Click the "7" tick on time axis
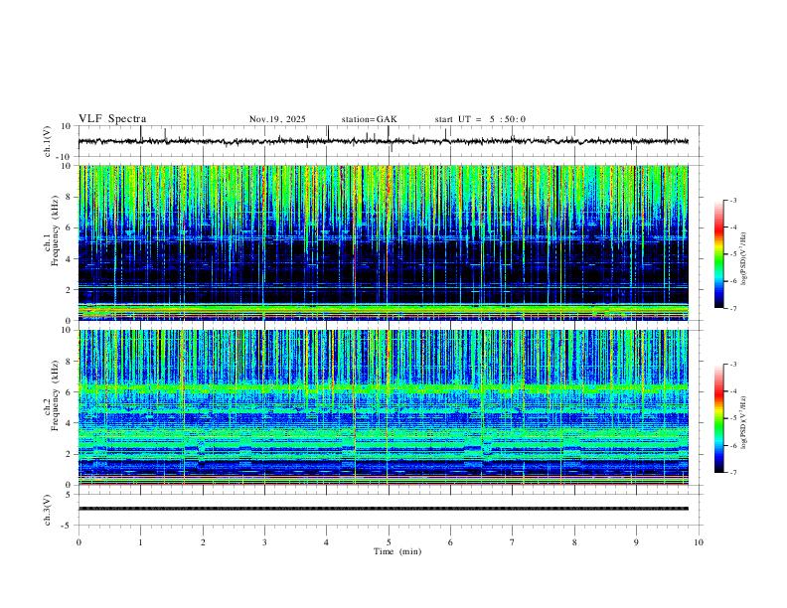787x608 pixels. [x=513, y=542]
